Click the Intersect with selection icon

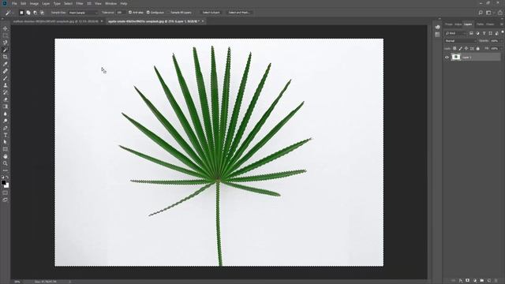(x=42, y=13)
